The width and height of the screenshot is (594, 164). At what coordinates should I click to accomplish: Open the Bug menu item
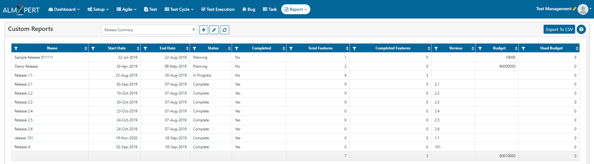coord(249,9)
